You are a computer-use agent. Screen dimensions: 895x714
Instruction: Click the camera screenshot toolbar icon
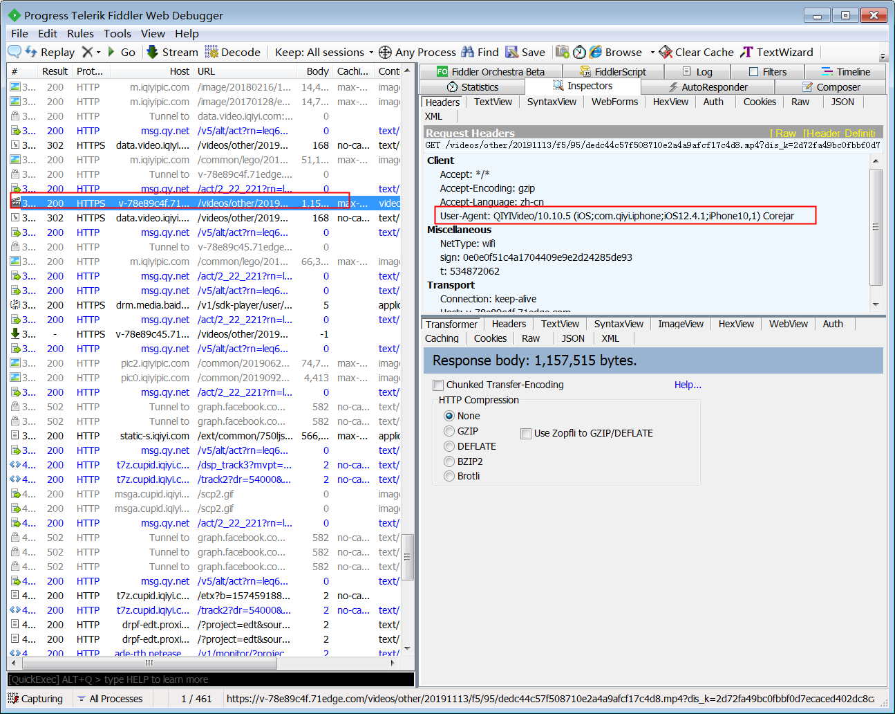563,52
